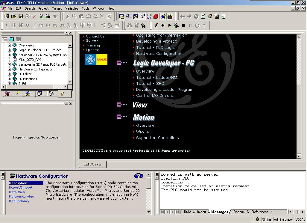Toggle the cyan sync-contents help view icon
This screenshot has height=223, width=307.
click(x=11, y=39)
